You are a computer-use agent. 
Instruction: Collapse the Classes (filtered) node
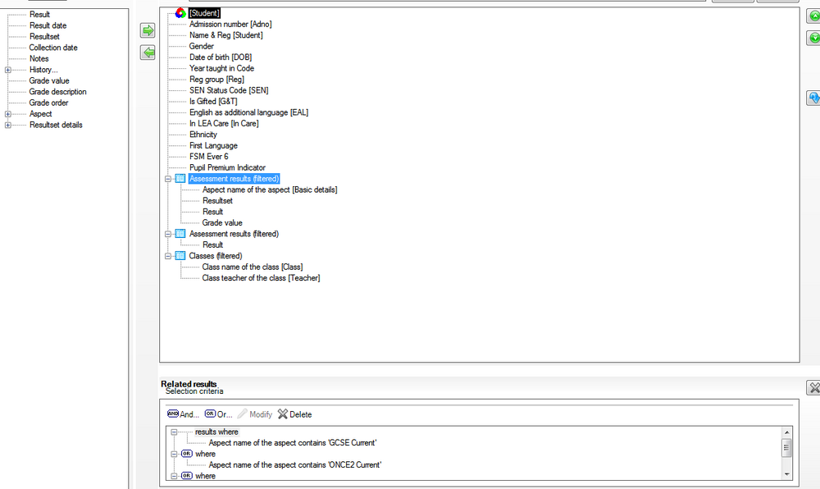pos(168,256)
